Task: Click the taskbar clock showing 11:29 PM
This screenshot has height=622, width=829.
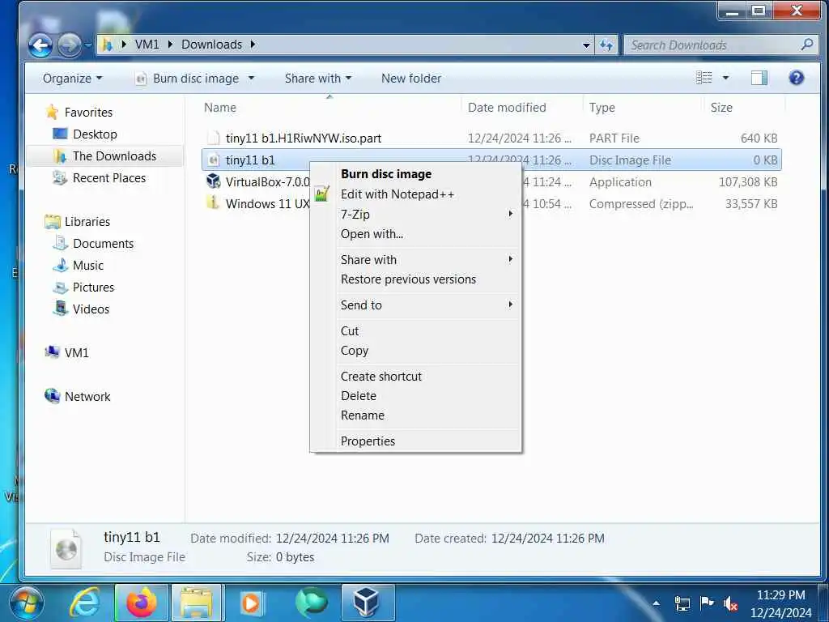Action: pyautogui.click(x=781, y=595)
